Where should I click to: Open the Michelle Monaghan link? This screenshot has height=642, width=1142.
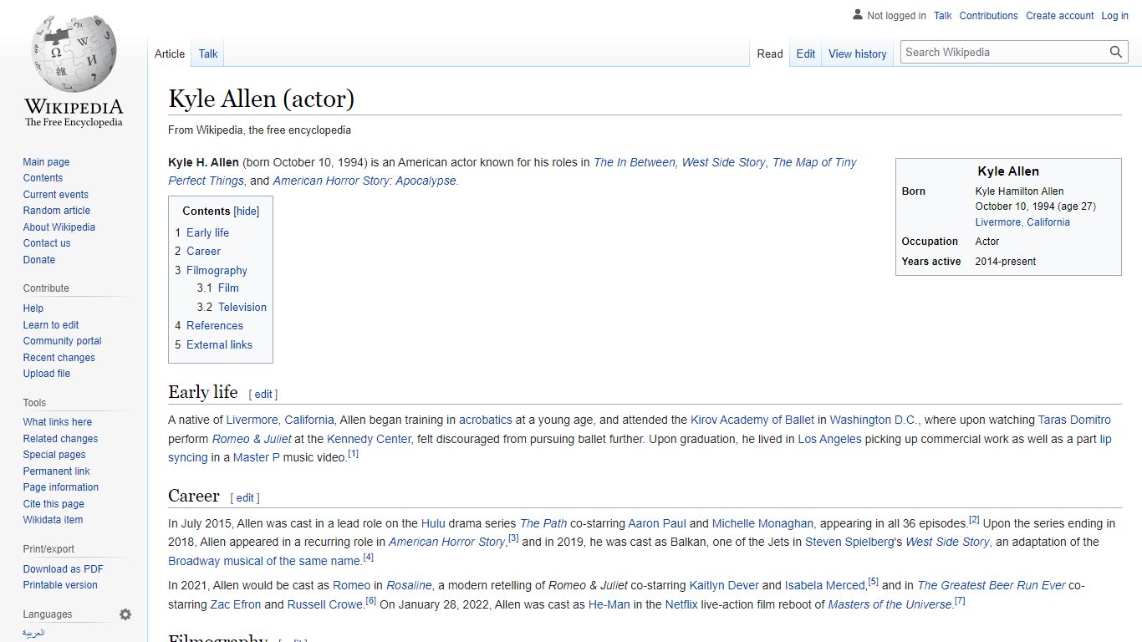coord(762,524)
